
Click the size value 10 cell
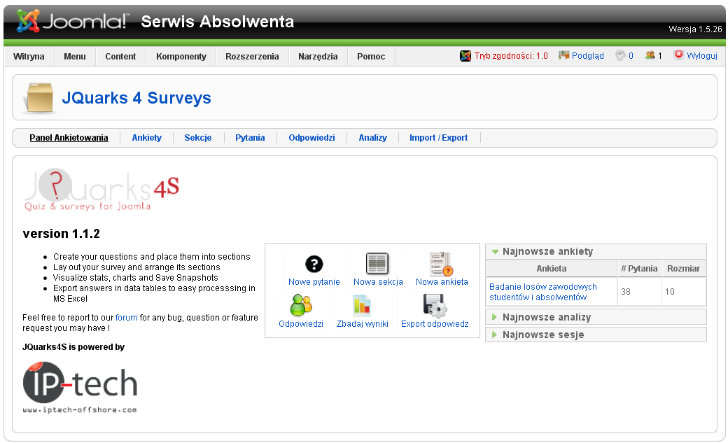tap(683, 292)
